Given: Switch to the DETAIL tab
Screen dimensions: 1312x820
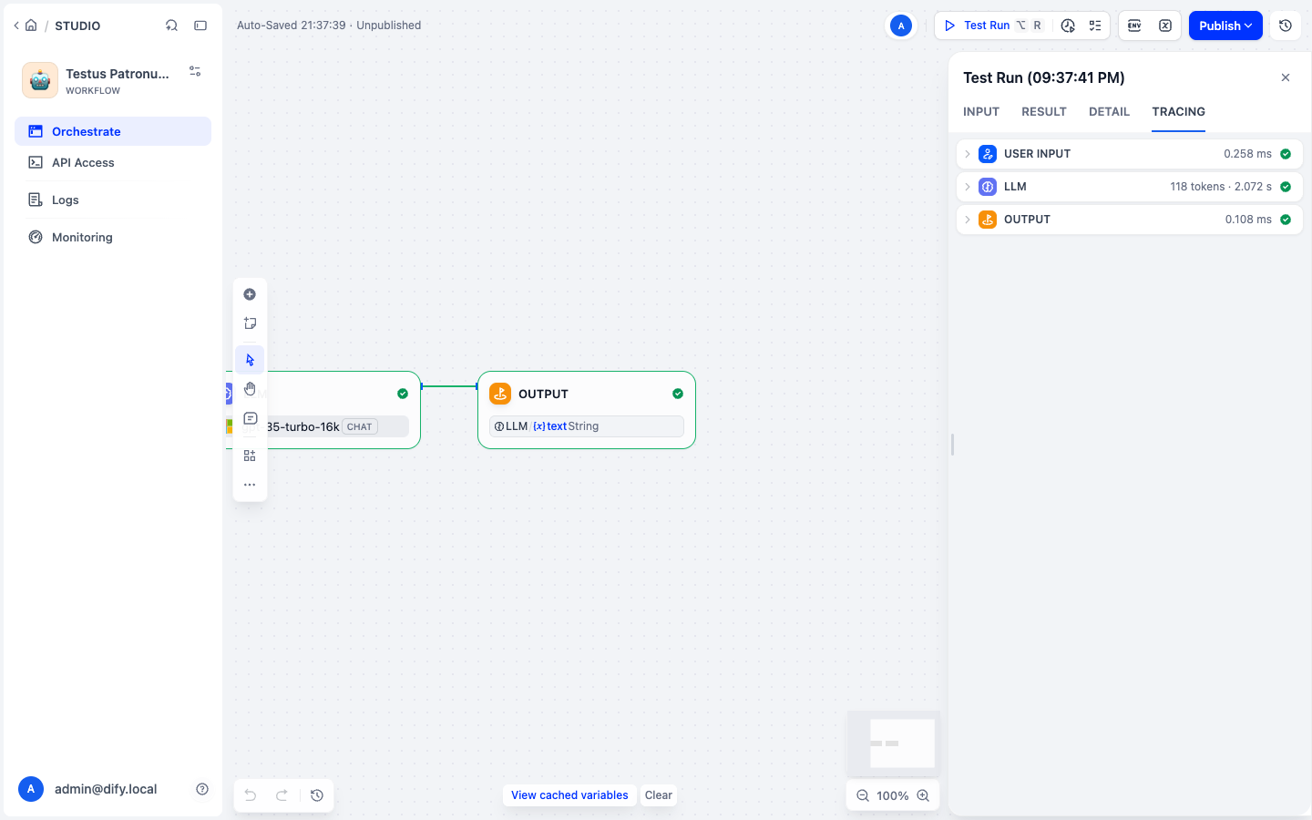Looking at the screenshot, I should [1109, 111].
